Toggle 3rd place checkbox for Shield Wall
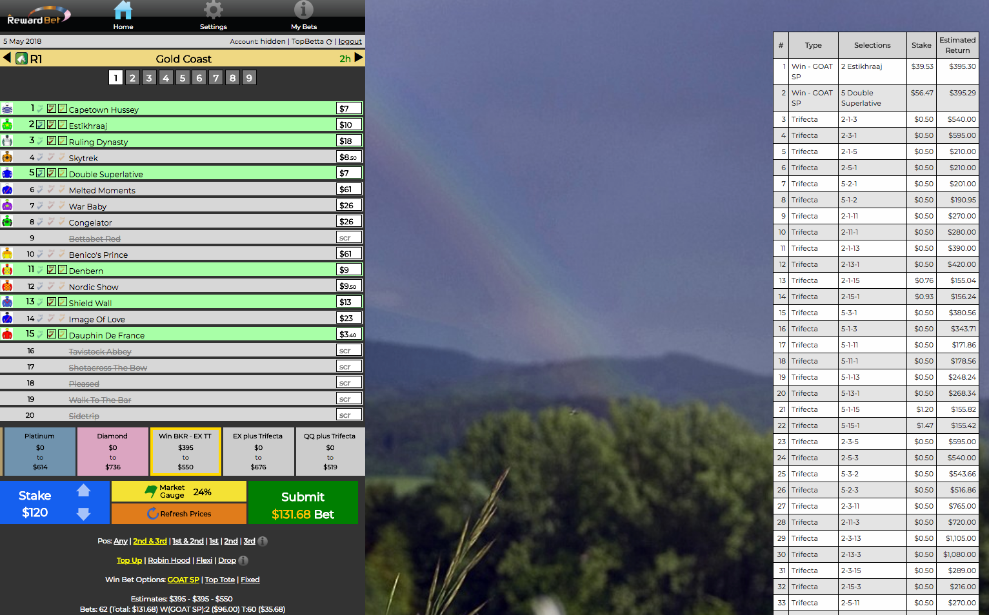Image resolution: width=989 pixels, height=615 pixels. coord(63,302)
